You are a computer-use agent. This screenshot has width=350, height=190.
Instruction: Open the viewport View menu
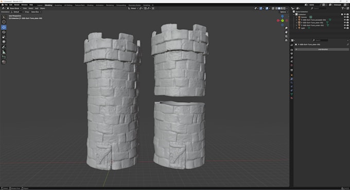tap(25, 8)
